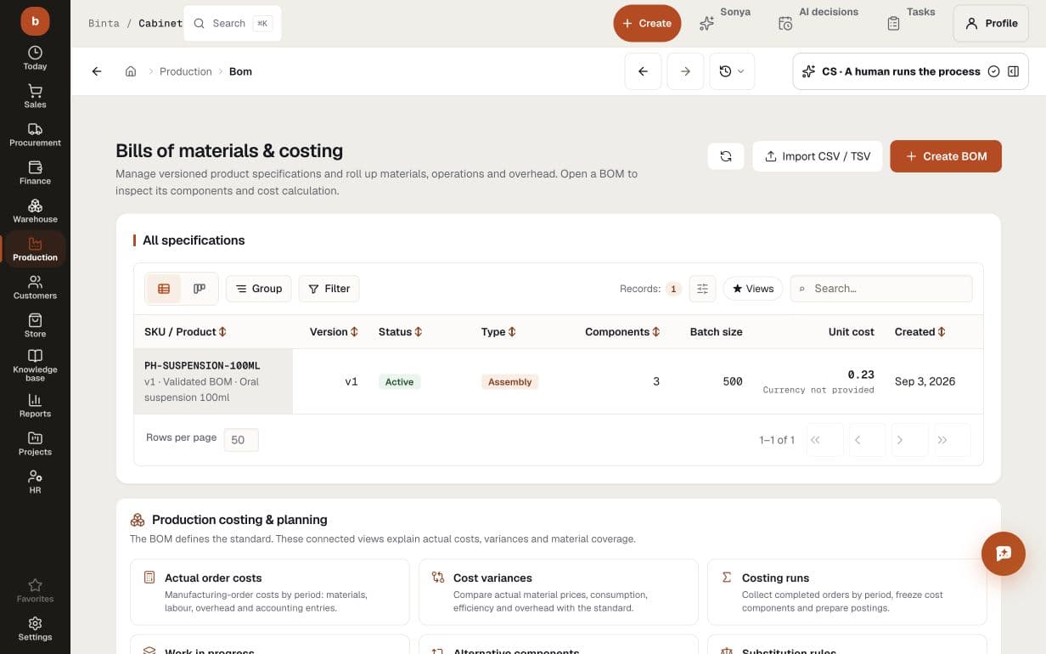
Task: Open the Projects section
Action: 35,443
